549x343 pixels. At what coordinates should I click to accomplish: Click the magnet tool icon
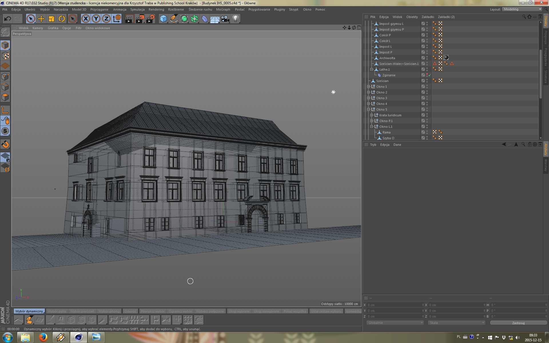tap(5, 144)
